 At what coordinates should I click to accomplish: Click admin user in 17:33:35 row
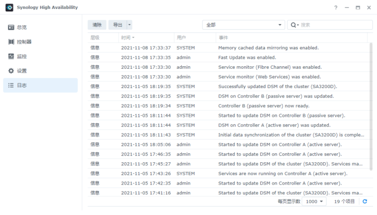point(183,57)
